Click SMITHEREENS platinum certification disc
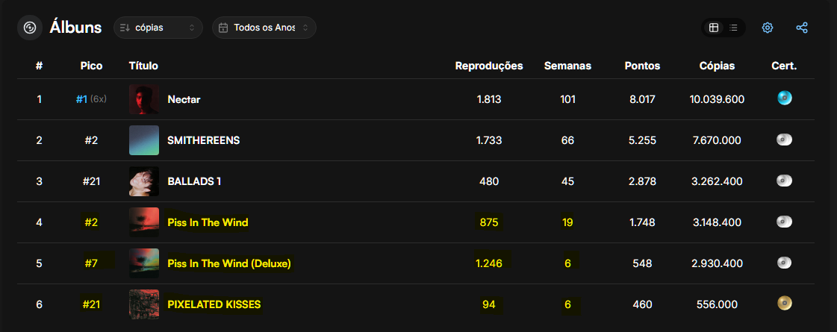The width and height of the screenshot is (837, 332). pyautogui.click(x=784, y=140)
